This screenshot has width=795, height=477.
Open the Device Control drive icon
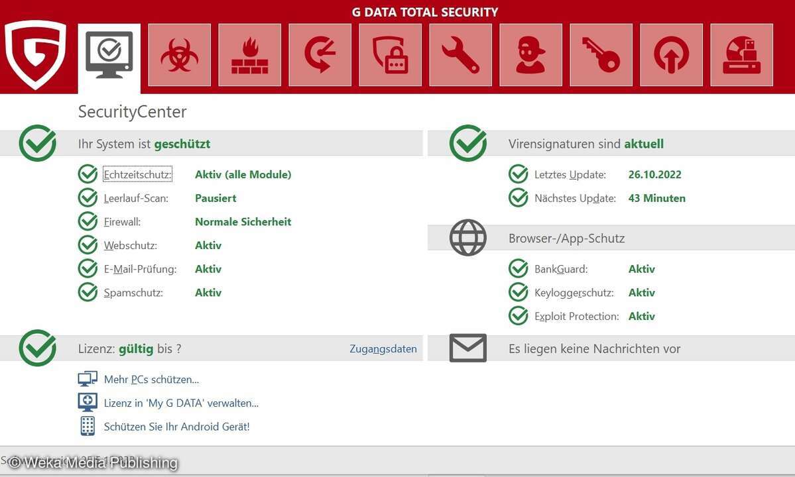tap(742, 55)
